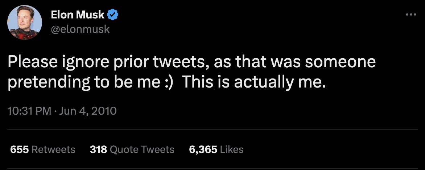Click the Quote Tweets label text
Viewport: 425px width, 170px height.
pos(142,149)
